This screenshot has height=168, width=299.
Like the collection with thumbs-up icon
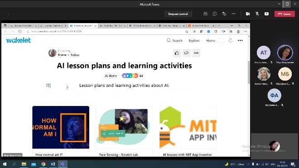[177, 53]
